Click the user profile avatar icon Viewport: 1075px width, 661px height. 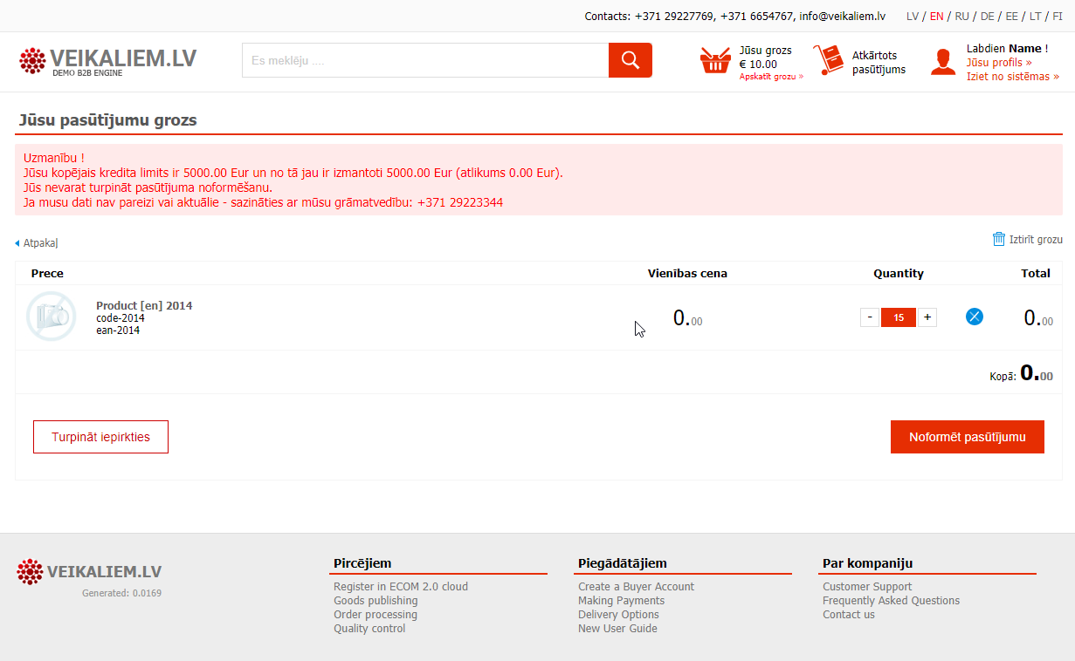point(943,62)
